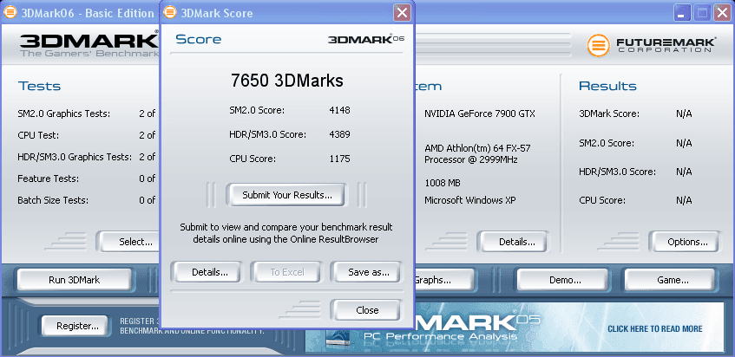
Task: Open the Select... tests button
Action: [x=129, y=242]
